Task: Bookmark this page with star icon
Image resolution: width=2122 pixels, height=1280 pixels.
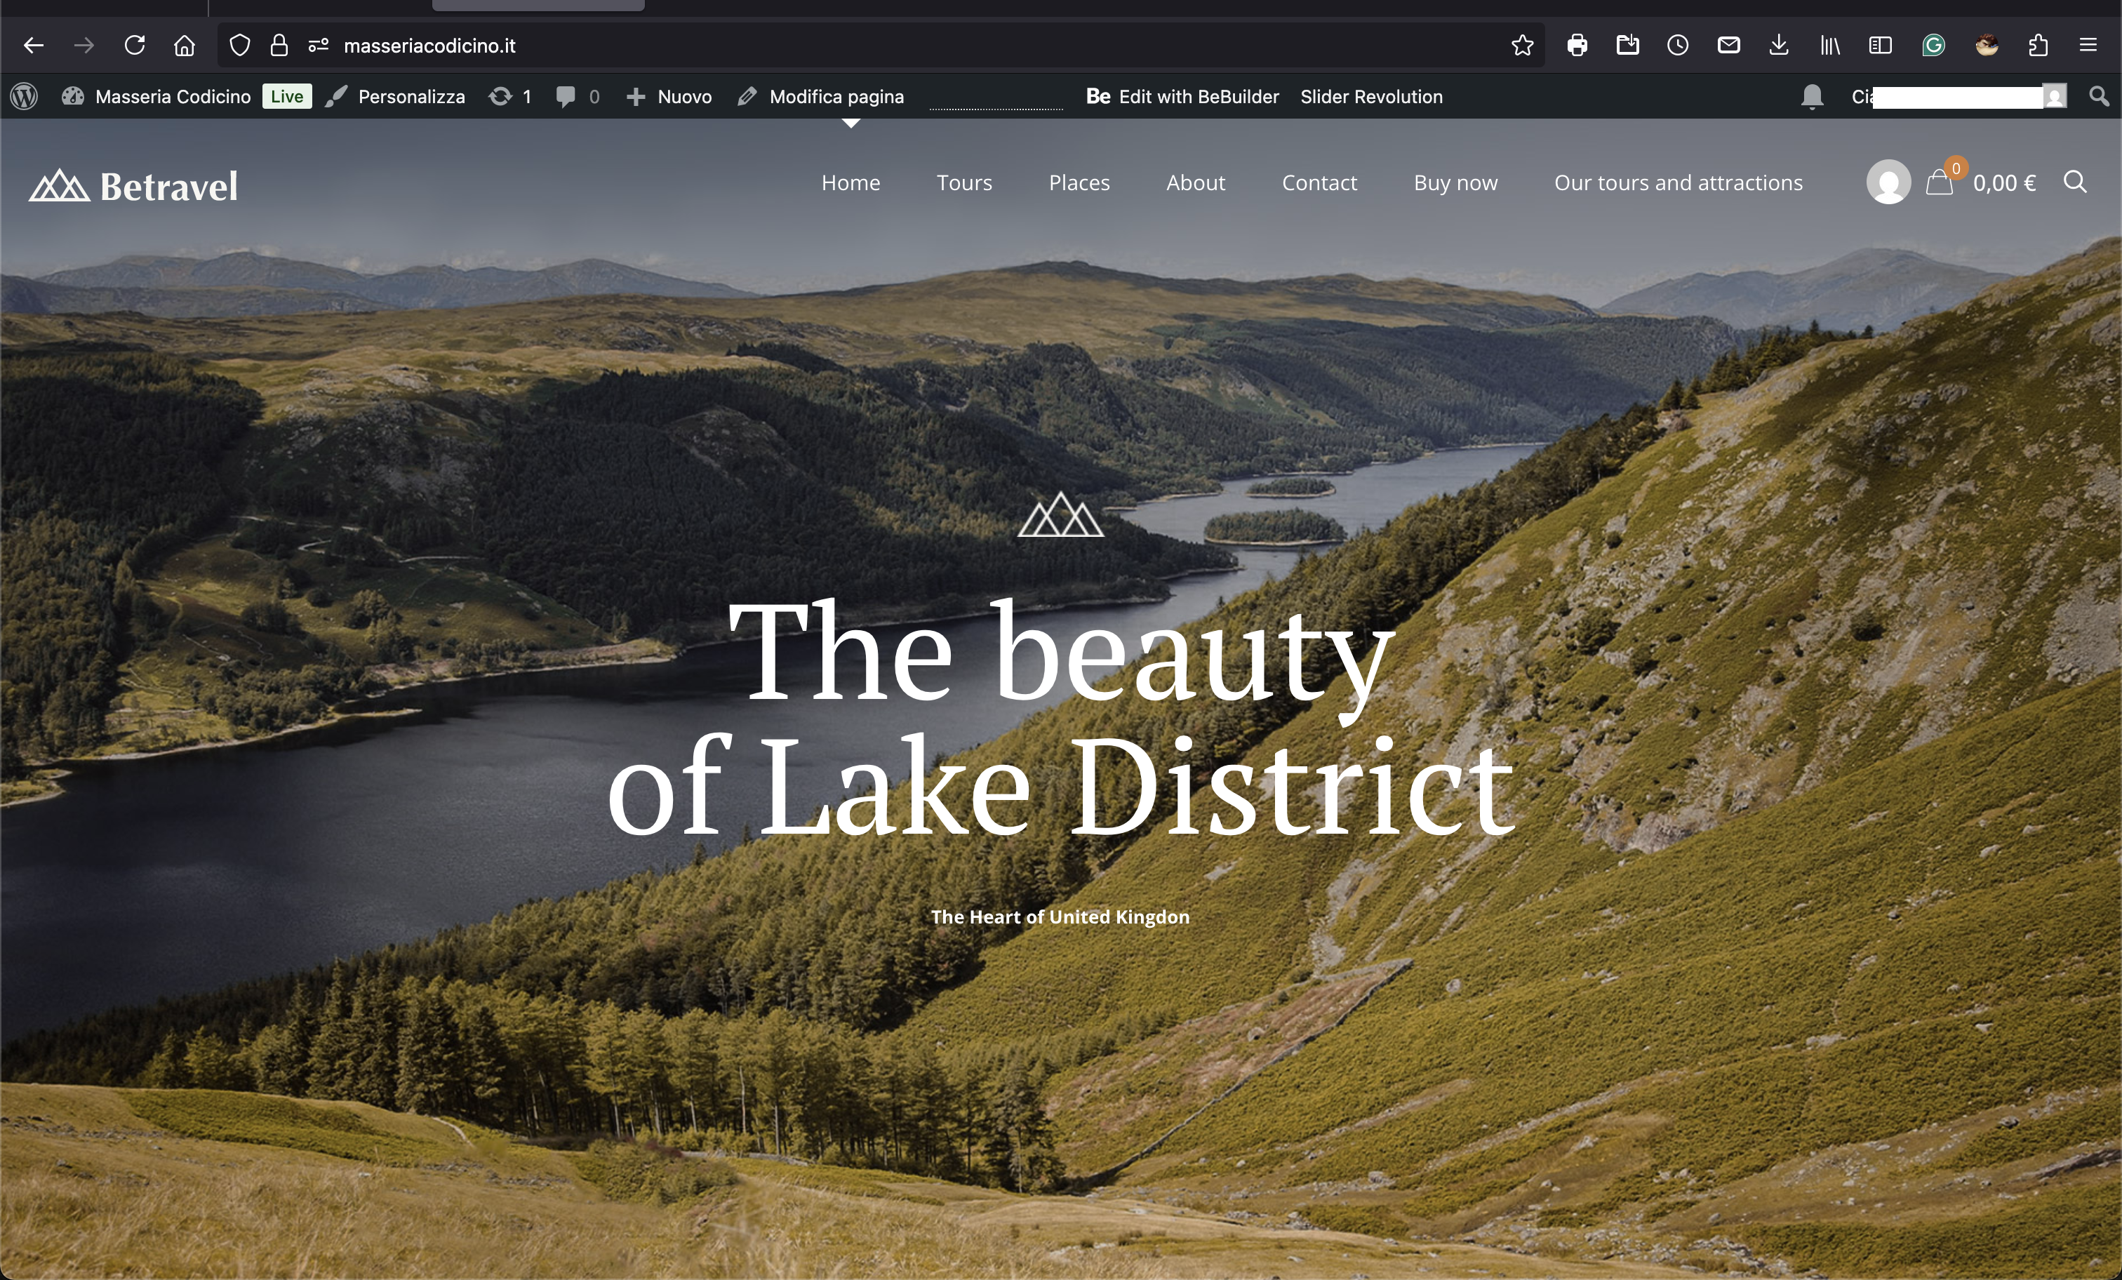Action: coord(1522,46)
